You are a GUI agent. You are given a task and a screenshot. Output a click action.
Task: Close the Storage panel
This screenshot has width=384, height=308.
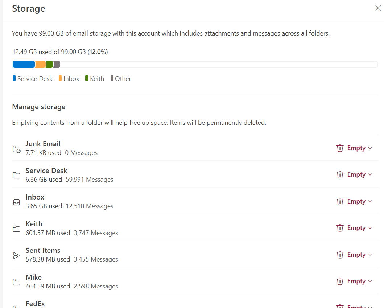click(378, 8)
